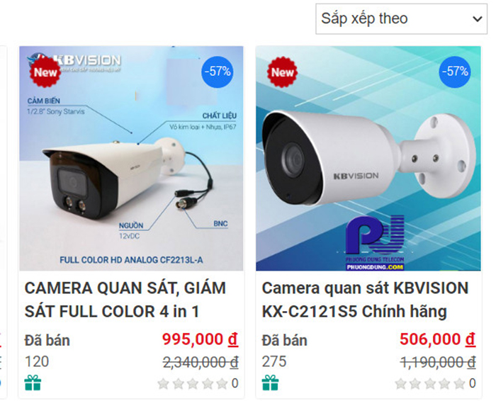The height and width of the screenshot is (401, 496).
Task: Open the CAMERA QUAN SÁT FULL COLOR 4 in 1 title
Action: (x=125, y=300)
